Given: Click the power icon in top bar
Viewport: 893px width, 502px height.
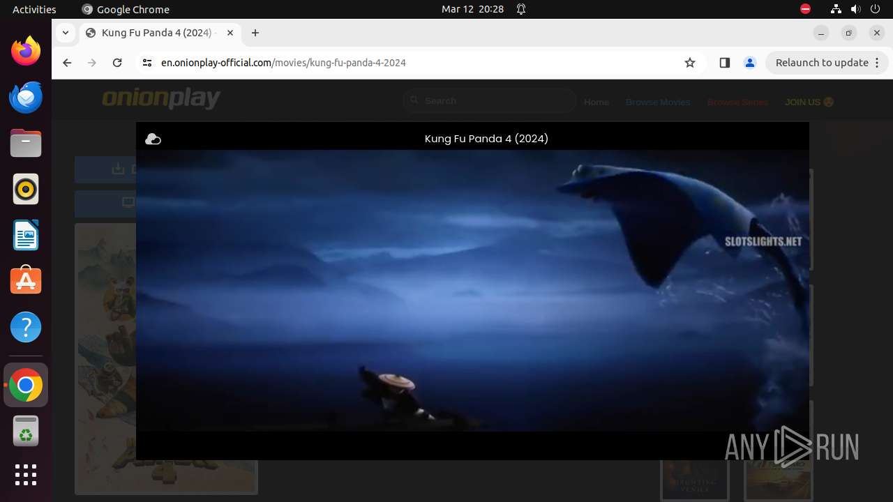Looking at the screenshot, I should click(875, 9).
